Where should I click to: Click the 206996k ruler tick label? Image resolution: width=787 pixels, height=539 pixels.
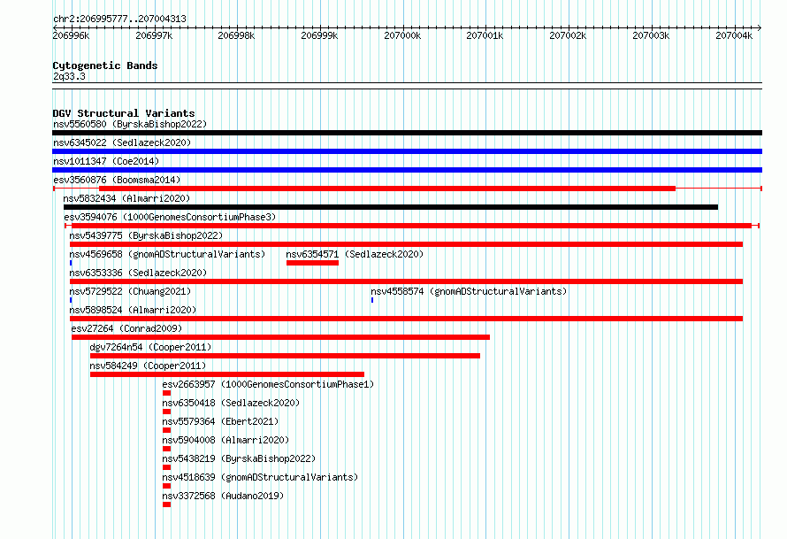[71, 35]
